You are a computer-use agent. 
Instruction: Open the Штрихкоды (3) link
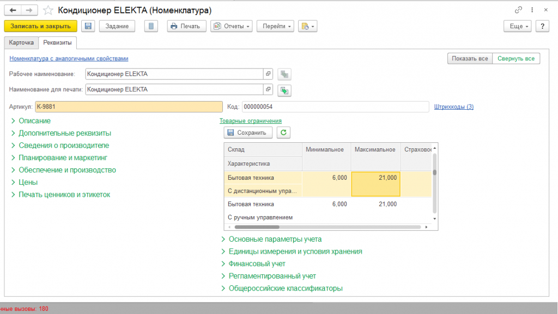click(454, 107)
